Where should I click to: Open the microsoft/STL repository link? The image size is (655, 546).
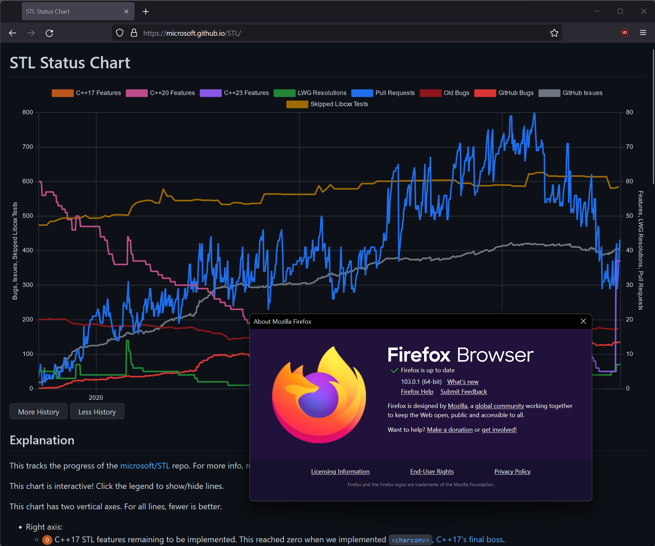pyautogui.click(x=145, y=465)
